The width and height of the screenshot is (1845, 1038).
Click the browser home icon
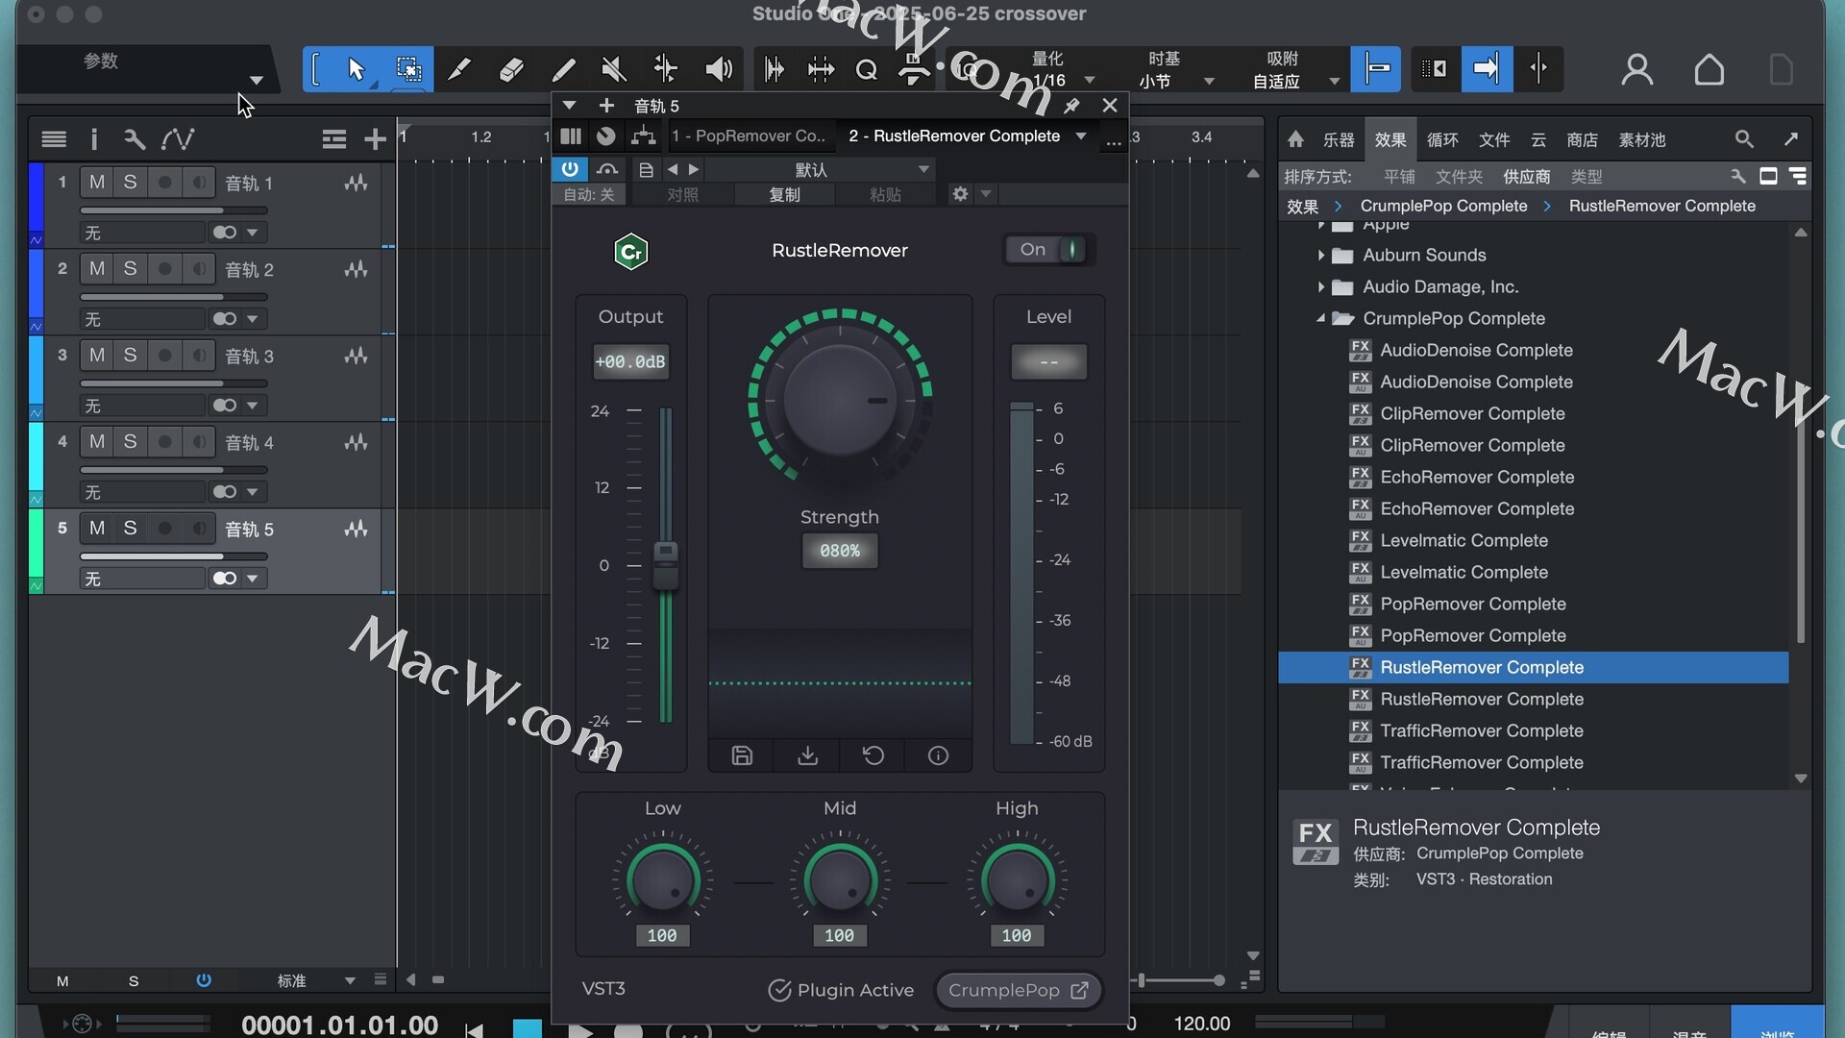[x=1295, y=139]
